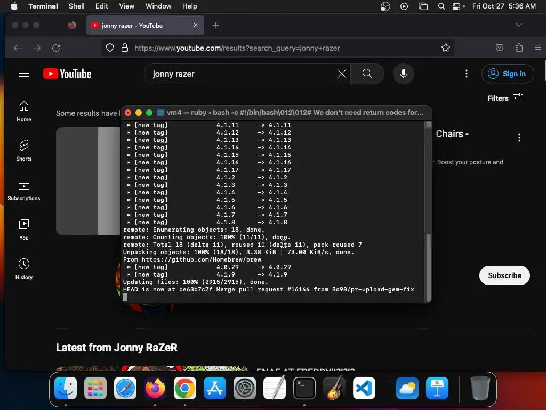Open the Edit menu in menu bar
The height and width of the screenshot is (410, 546).
[x=101, y=6]
